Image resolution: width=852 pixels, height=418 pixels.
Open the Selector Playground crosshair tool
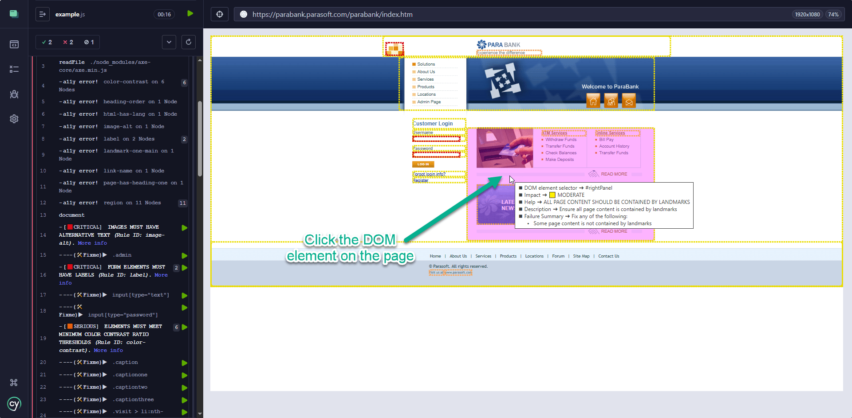point(220,14)
